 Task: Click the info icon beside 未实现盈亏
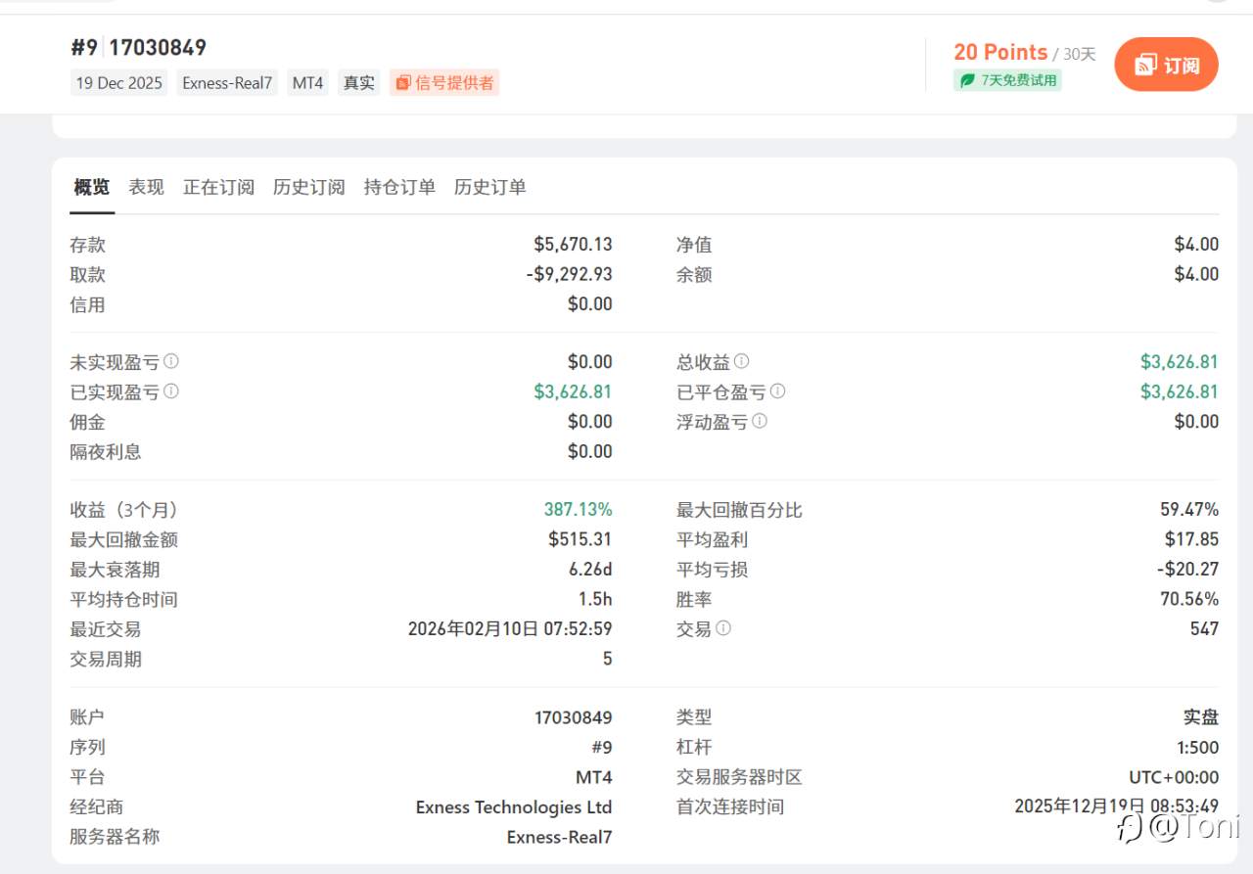[171, 361]
